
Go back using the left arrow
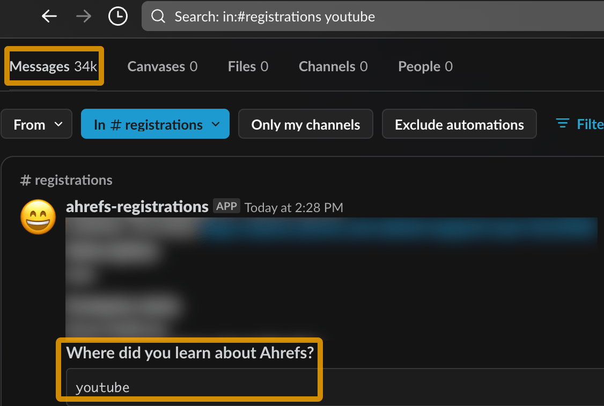[x=49, y=16]
